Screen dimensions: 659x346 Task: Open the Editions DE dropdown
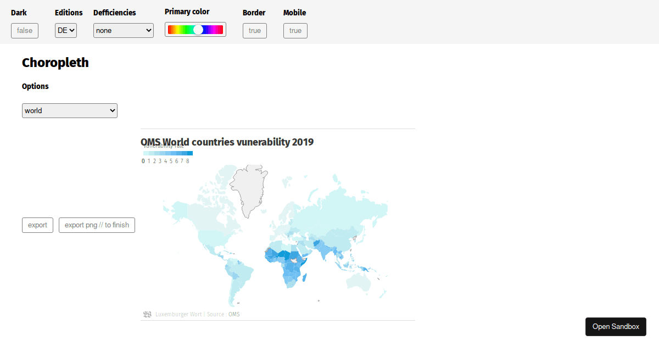click(65, 30)
